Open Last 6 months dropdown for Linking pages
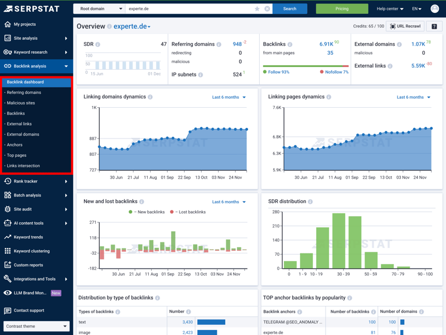The width and height of the screenshot is (446, 335). 413,97
